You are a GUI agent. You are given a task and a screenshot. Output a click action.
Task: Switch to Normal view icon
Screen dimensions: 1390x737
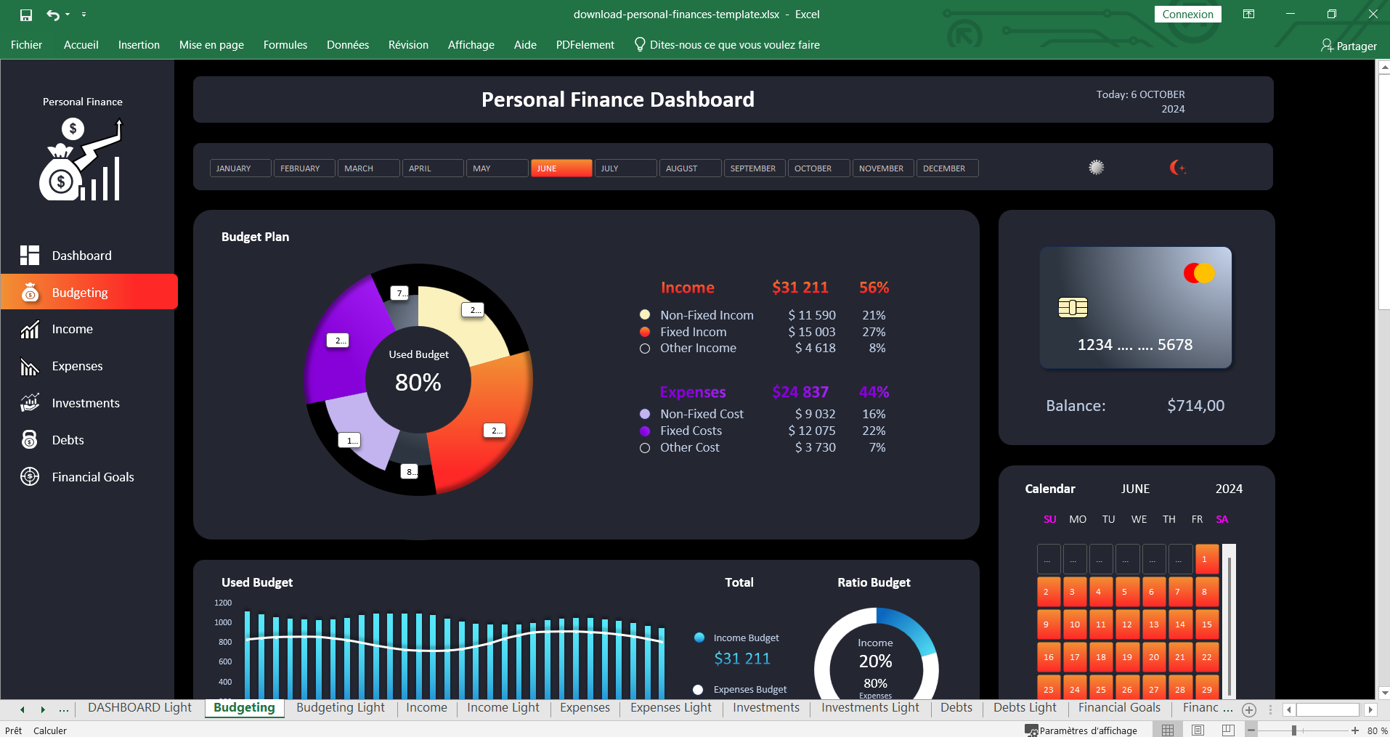1168,730
